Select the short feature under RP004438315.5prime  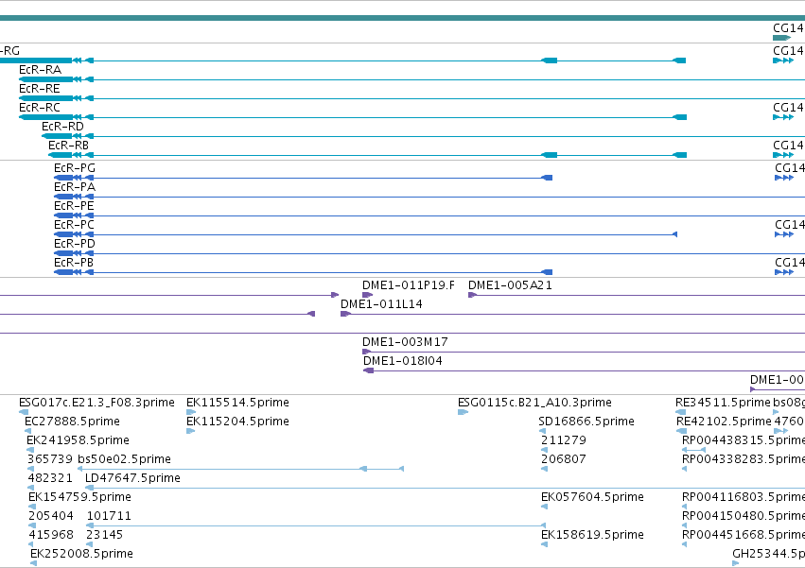tap(693, 450)
